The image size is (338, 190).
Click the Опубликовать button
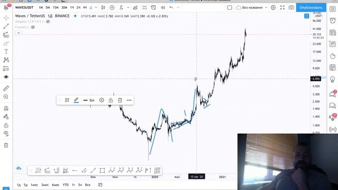(311, 7)
